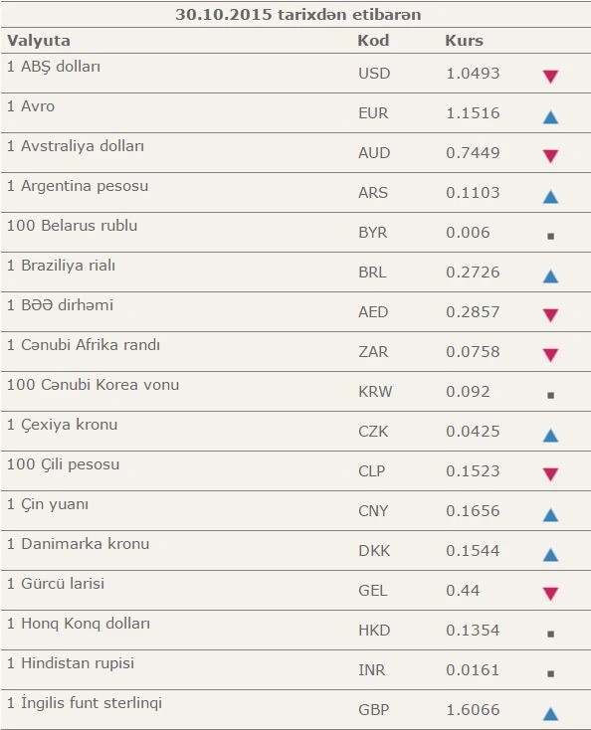This screenshot has height=730, width=591.
Task: Click the gray square marker for BYR
Action: [x=550, y=236]
